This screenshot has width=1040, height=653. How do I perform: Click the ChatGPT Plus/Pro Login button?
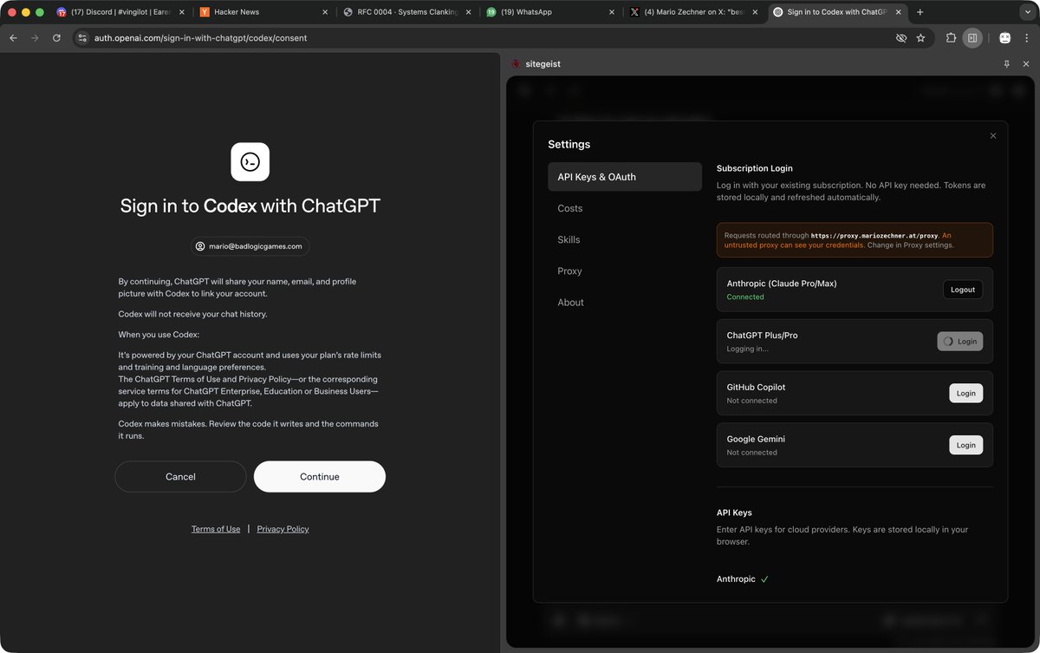(959, 342)
